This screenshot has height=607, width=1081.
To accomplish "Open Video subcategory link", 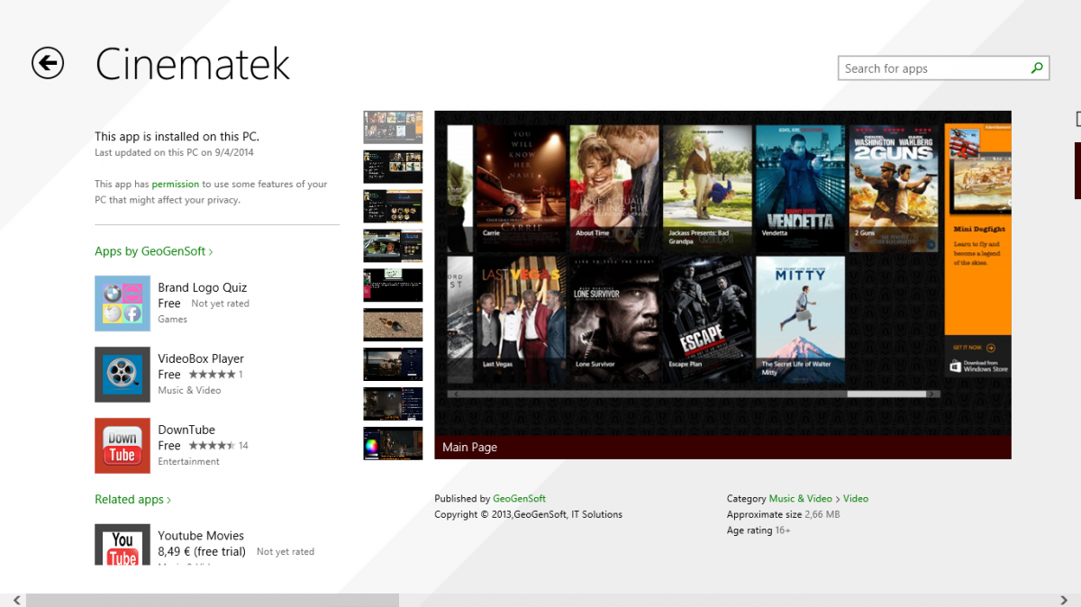I will pos(856,498).
